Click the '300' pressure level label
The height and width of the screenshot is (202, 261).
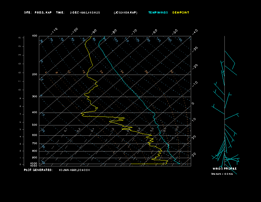click(x=35, y=96)
